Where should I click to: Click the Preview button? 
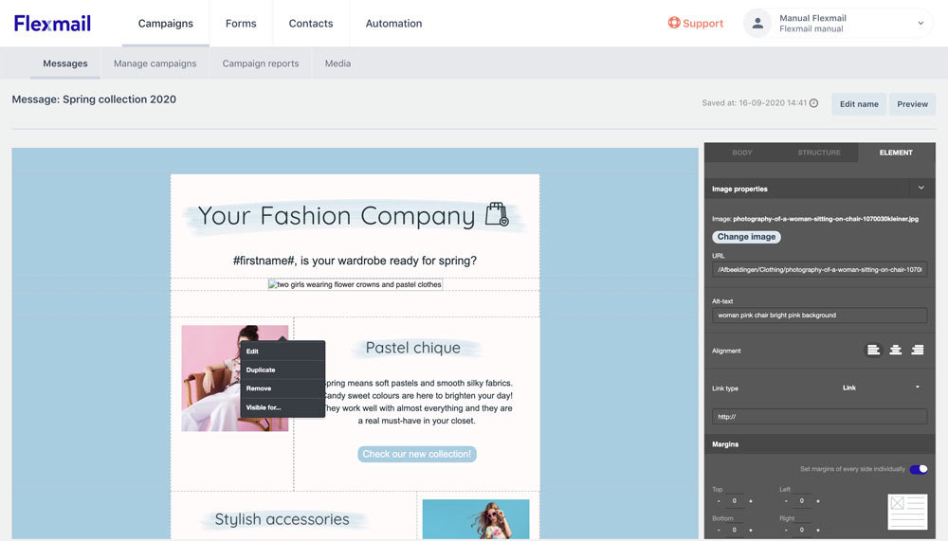point(912,104)
